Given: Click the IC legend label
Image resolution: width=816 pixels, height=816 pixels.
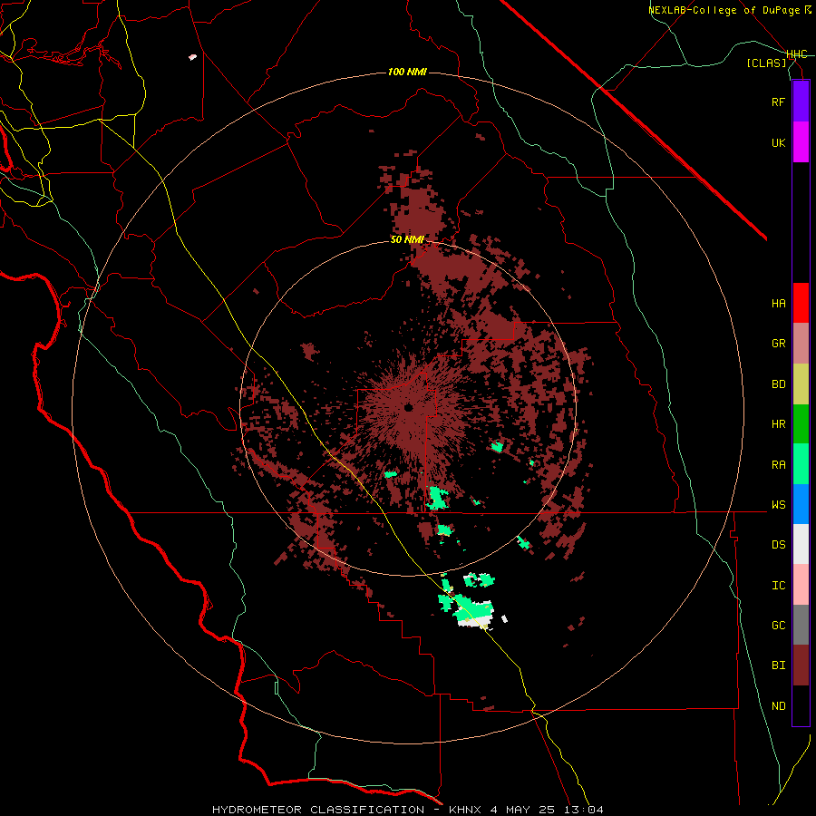Looking at the screenshot, I should [x=778, y=586].
